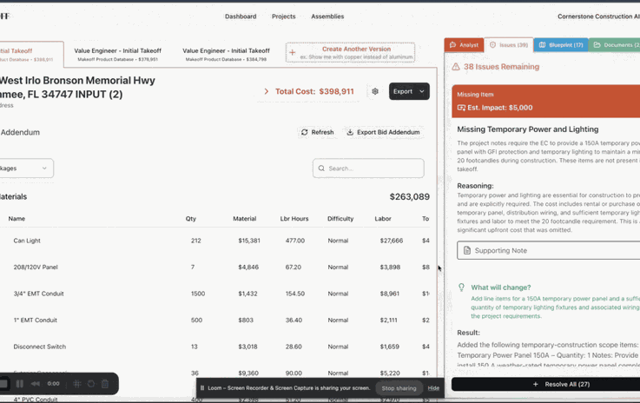This screenshot has width=640, height=403.
Task: Select the Initial Takeoff $398,911 version tab
Action: point(30,55)
